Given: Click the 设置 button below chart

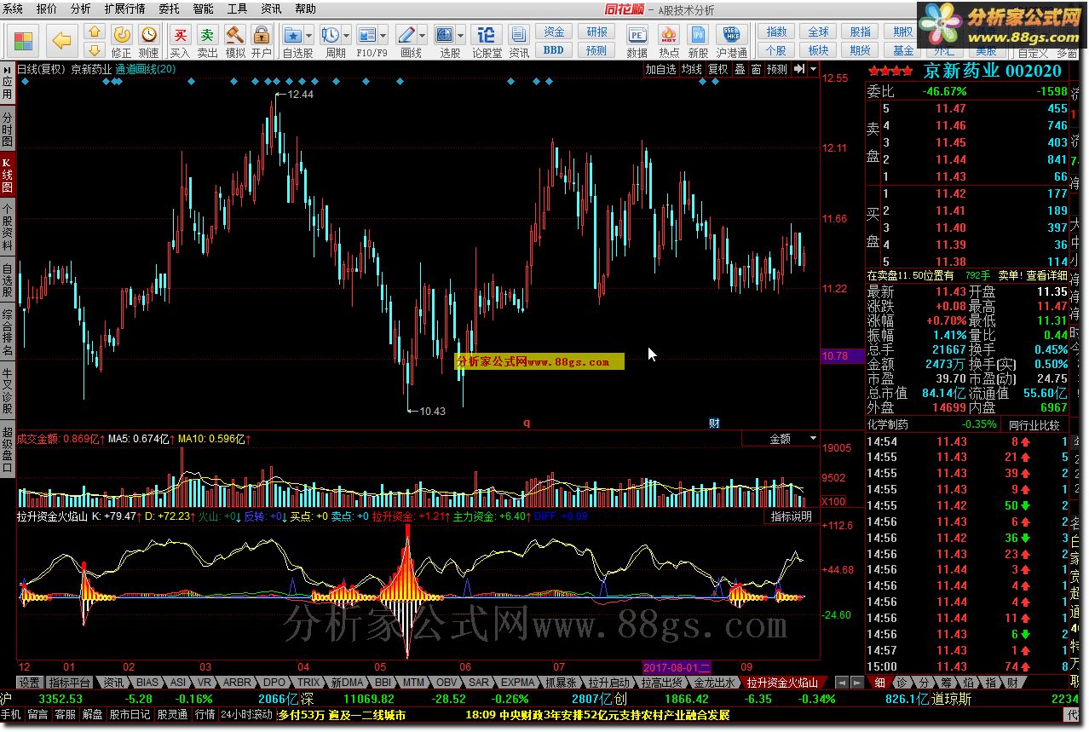Looking at the screenshot, I should click(30, 683).
